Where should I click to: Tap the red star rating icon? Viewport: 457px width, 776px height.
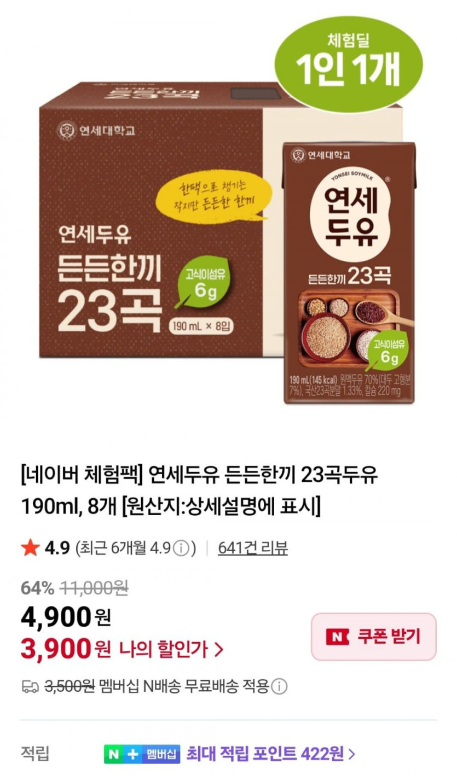[30, 547]
